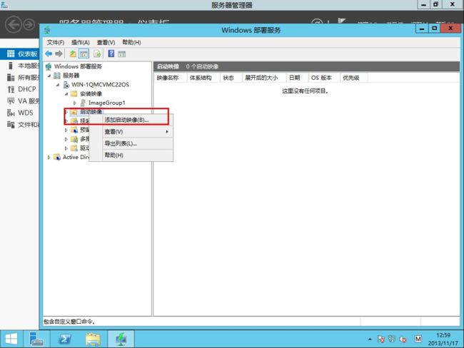Click the 安装映像 folder icon
Image resolution: width=464 pixels, height=348 pixels.
(x=74, y=94)
